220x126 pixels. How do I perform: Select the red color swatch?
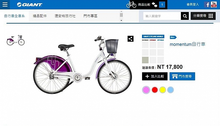pos(155,90)
